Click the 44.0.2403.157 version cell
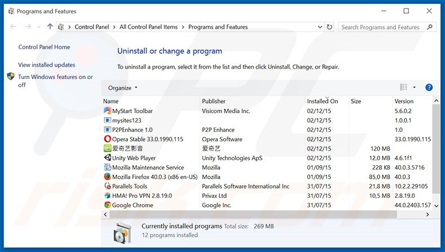The image size is (445, 252). pyautogui.click(x=413, y=205)
